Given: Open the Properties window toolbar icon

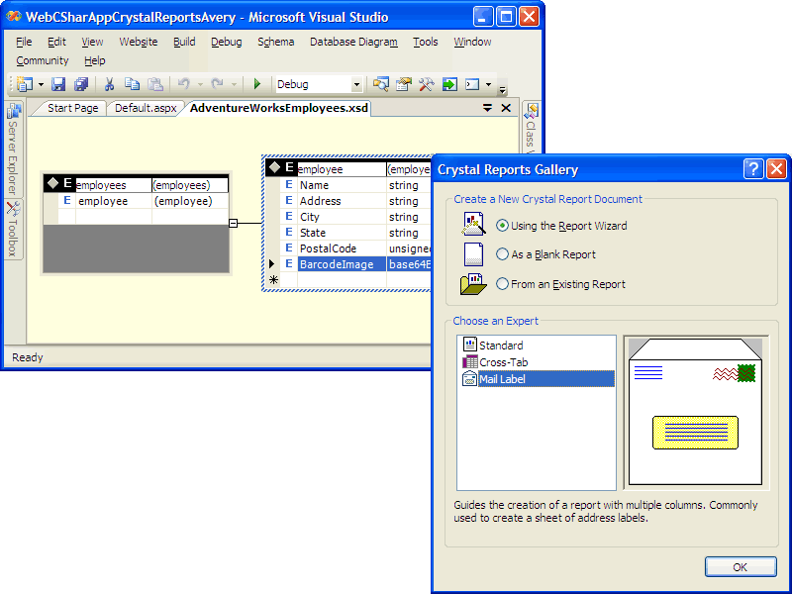Looking at the screenshot, I should click(x=403, y=84).
